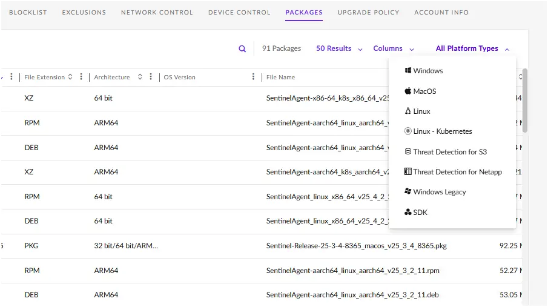Viewport: 548px width, 307px height.
Task: Open the Columns dropdown
Action: (x=393, y=48)
